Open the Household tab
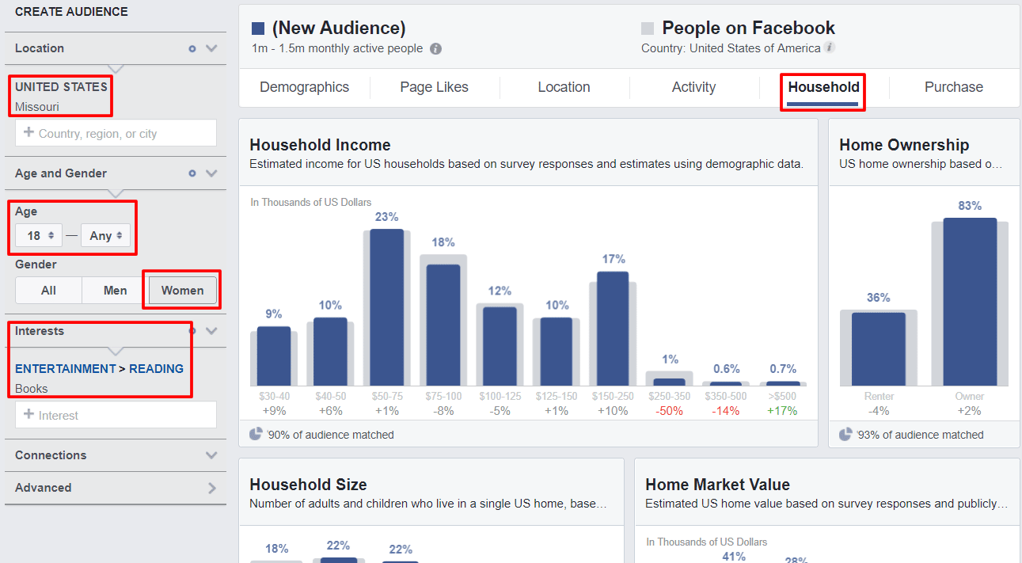 823,87
